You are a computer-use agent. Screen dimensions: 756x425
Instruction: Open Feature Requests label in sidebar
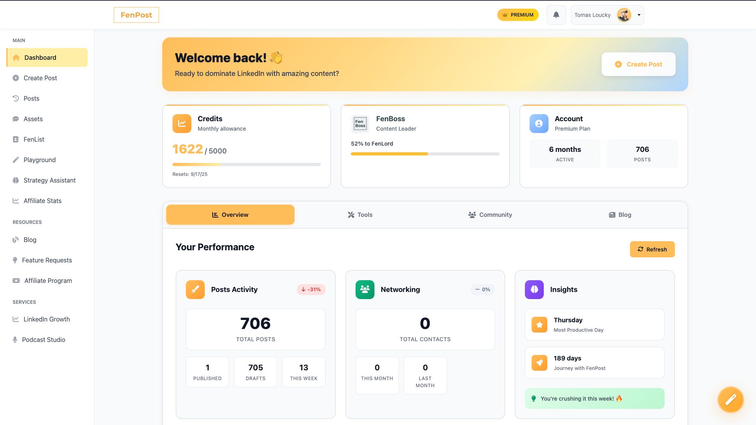47,260
